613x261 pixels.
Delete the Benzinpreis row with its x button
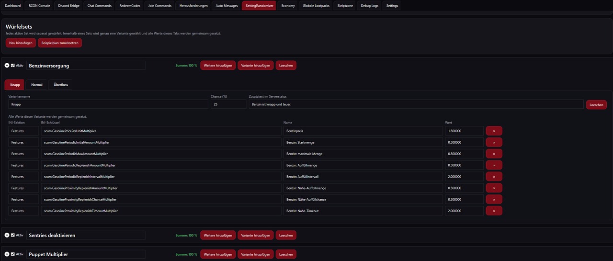click(494, 131)
